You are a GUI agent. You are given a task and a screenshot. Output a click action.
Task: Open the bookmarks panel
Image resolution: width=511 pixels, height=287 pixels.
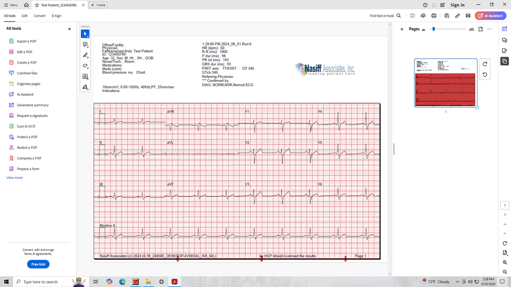pos(505,51)
